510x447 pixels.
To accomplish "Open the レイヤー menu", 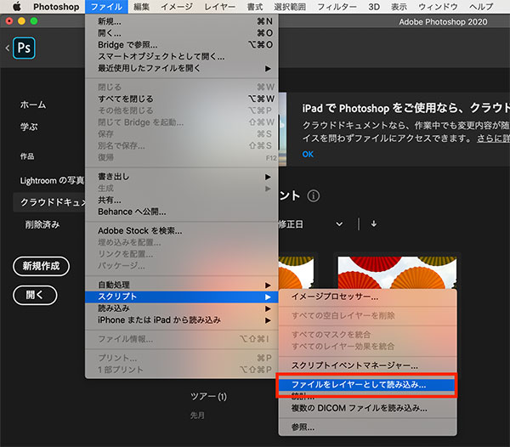I will pyautogui.click(x=220, y=7).
